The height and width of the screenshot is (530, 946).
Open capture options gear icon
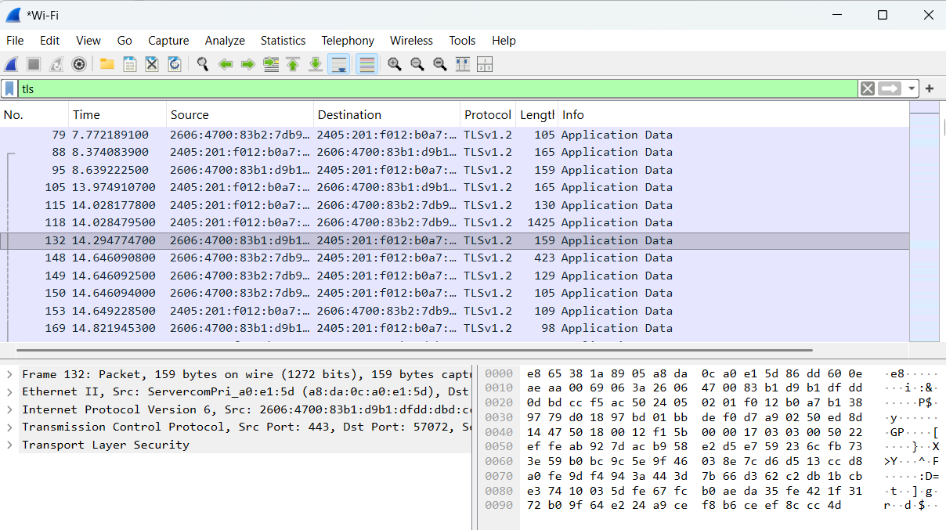[78, 64]
